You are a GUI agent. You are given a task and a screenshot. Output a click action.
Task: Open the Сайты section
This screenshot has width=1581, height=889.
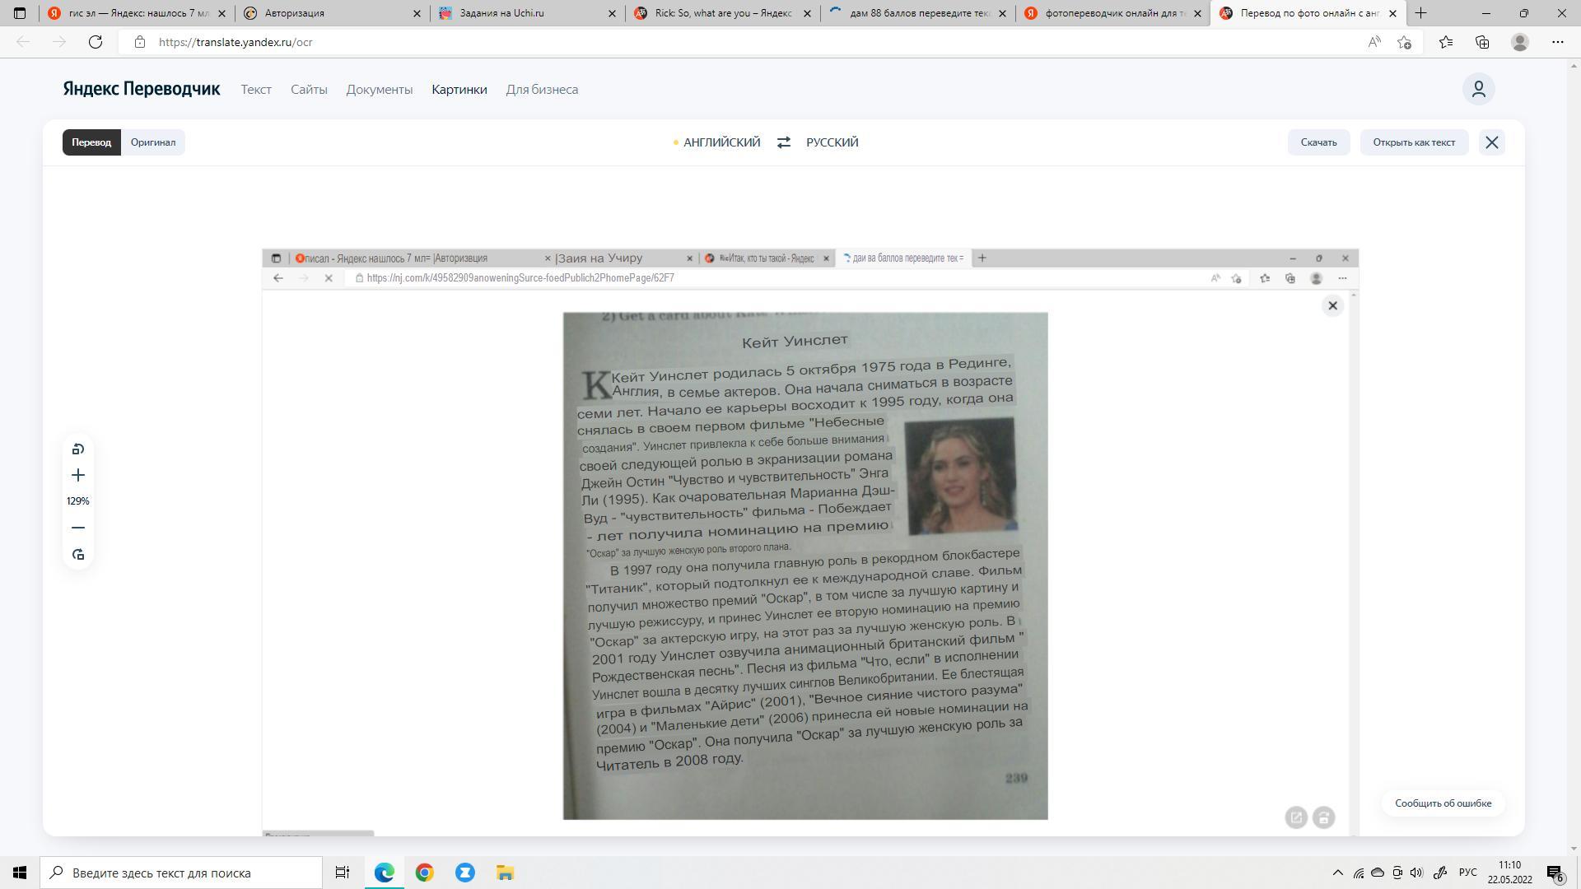[309, 90]
